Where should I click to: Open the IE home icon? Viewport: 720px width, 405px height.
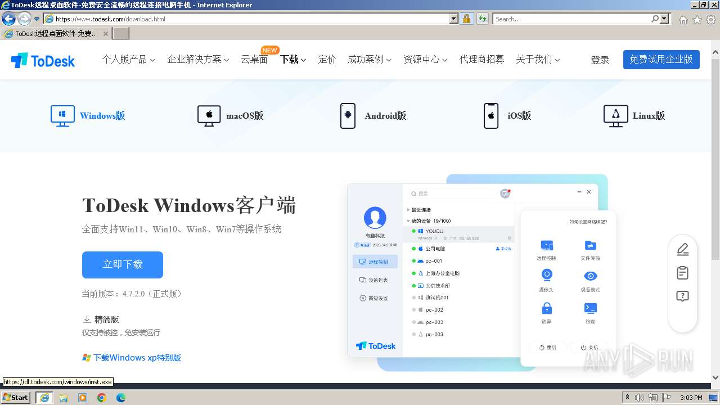click(683, 20)
